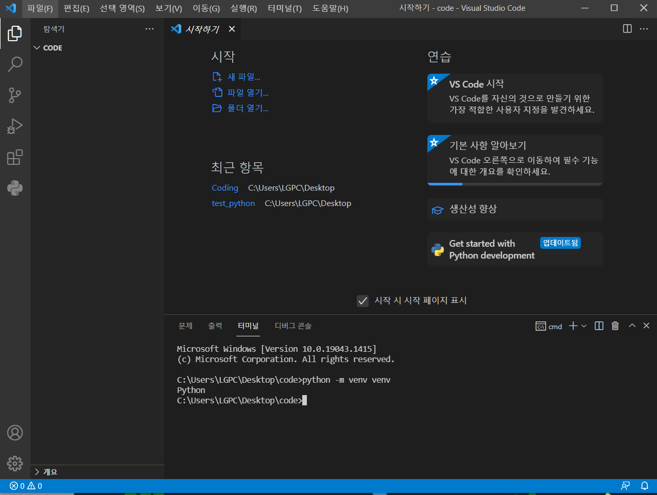Click the VS Code logo in title bar

point(10,8)
